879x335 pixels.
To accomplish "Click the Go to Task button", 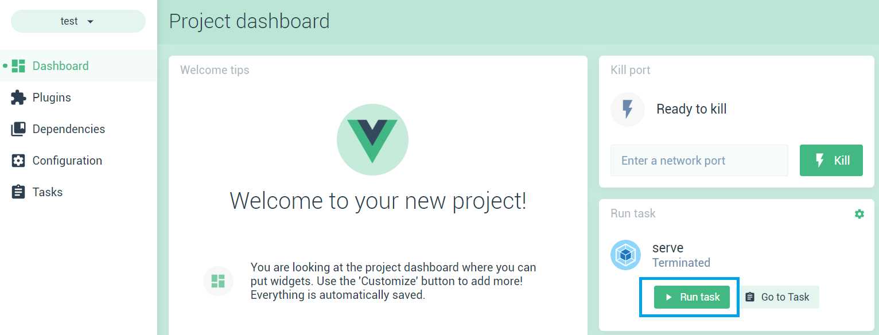I will click(x=778, y=297).
